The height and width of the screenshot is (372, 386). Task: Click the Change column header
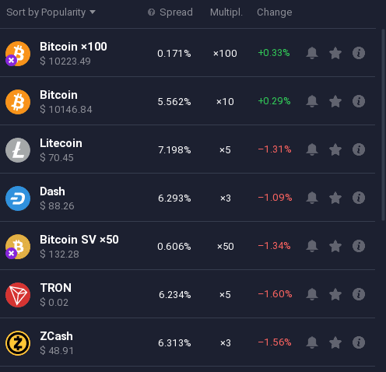point(275,12)
